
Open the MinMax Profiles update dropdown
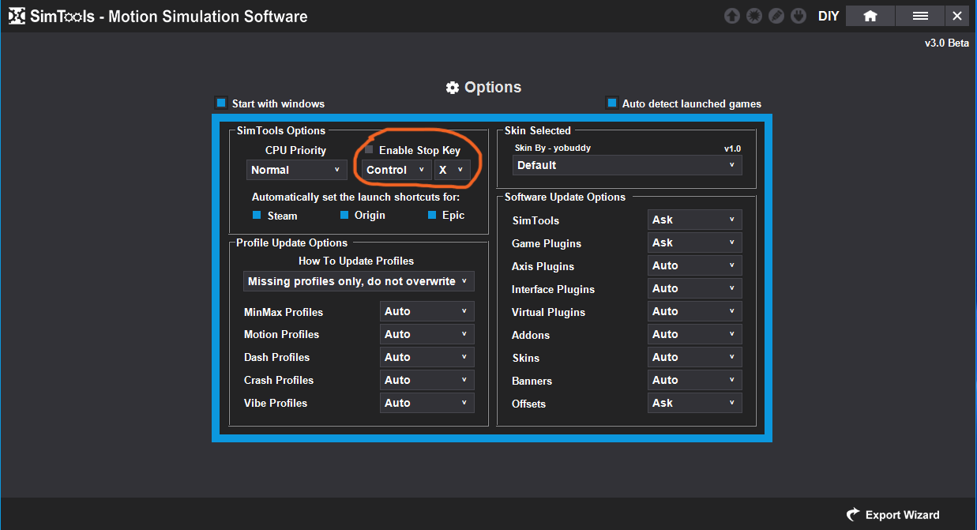427,311
